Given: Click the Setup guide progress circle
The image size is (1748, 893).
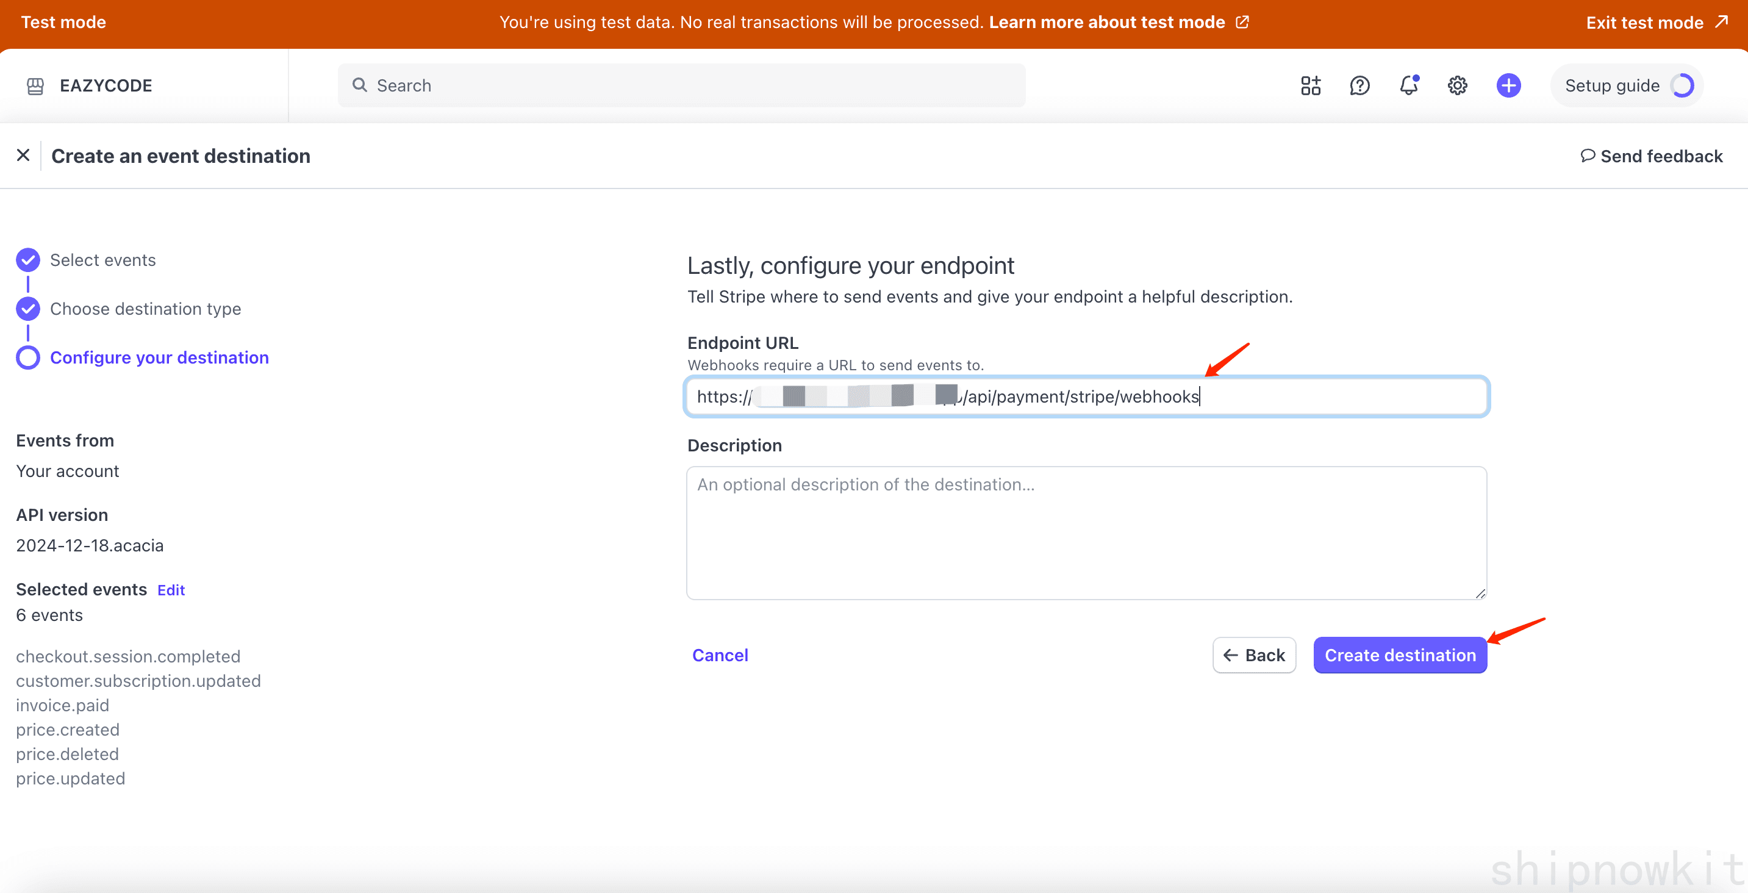Looking at the screenshot, I should click(1682, 85).
